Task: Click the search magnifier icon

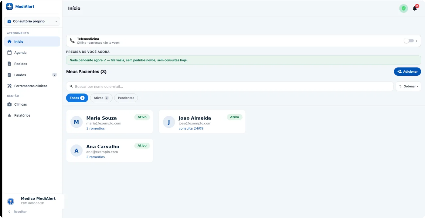Action: pos(71,86)
